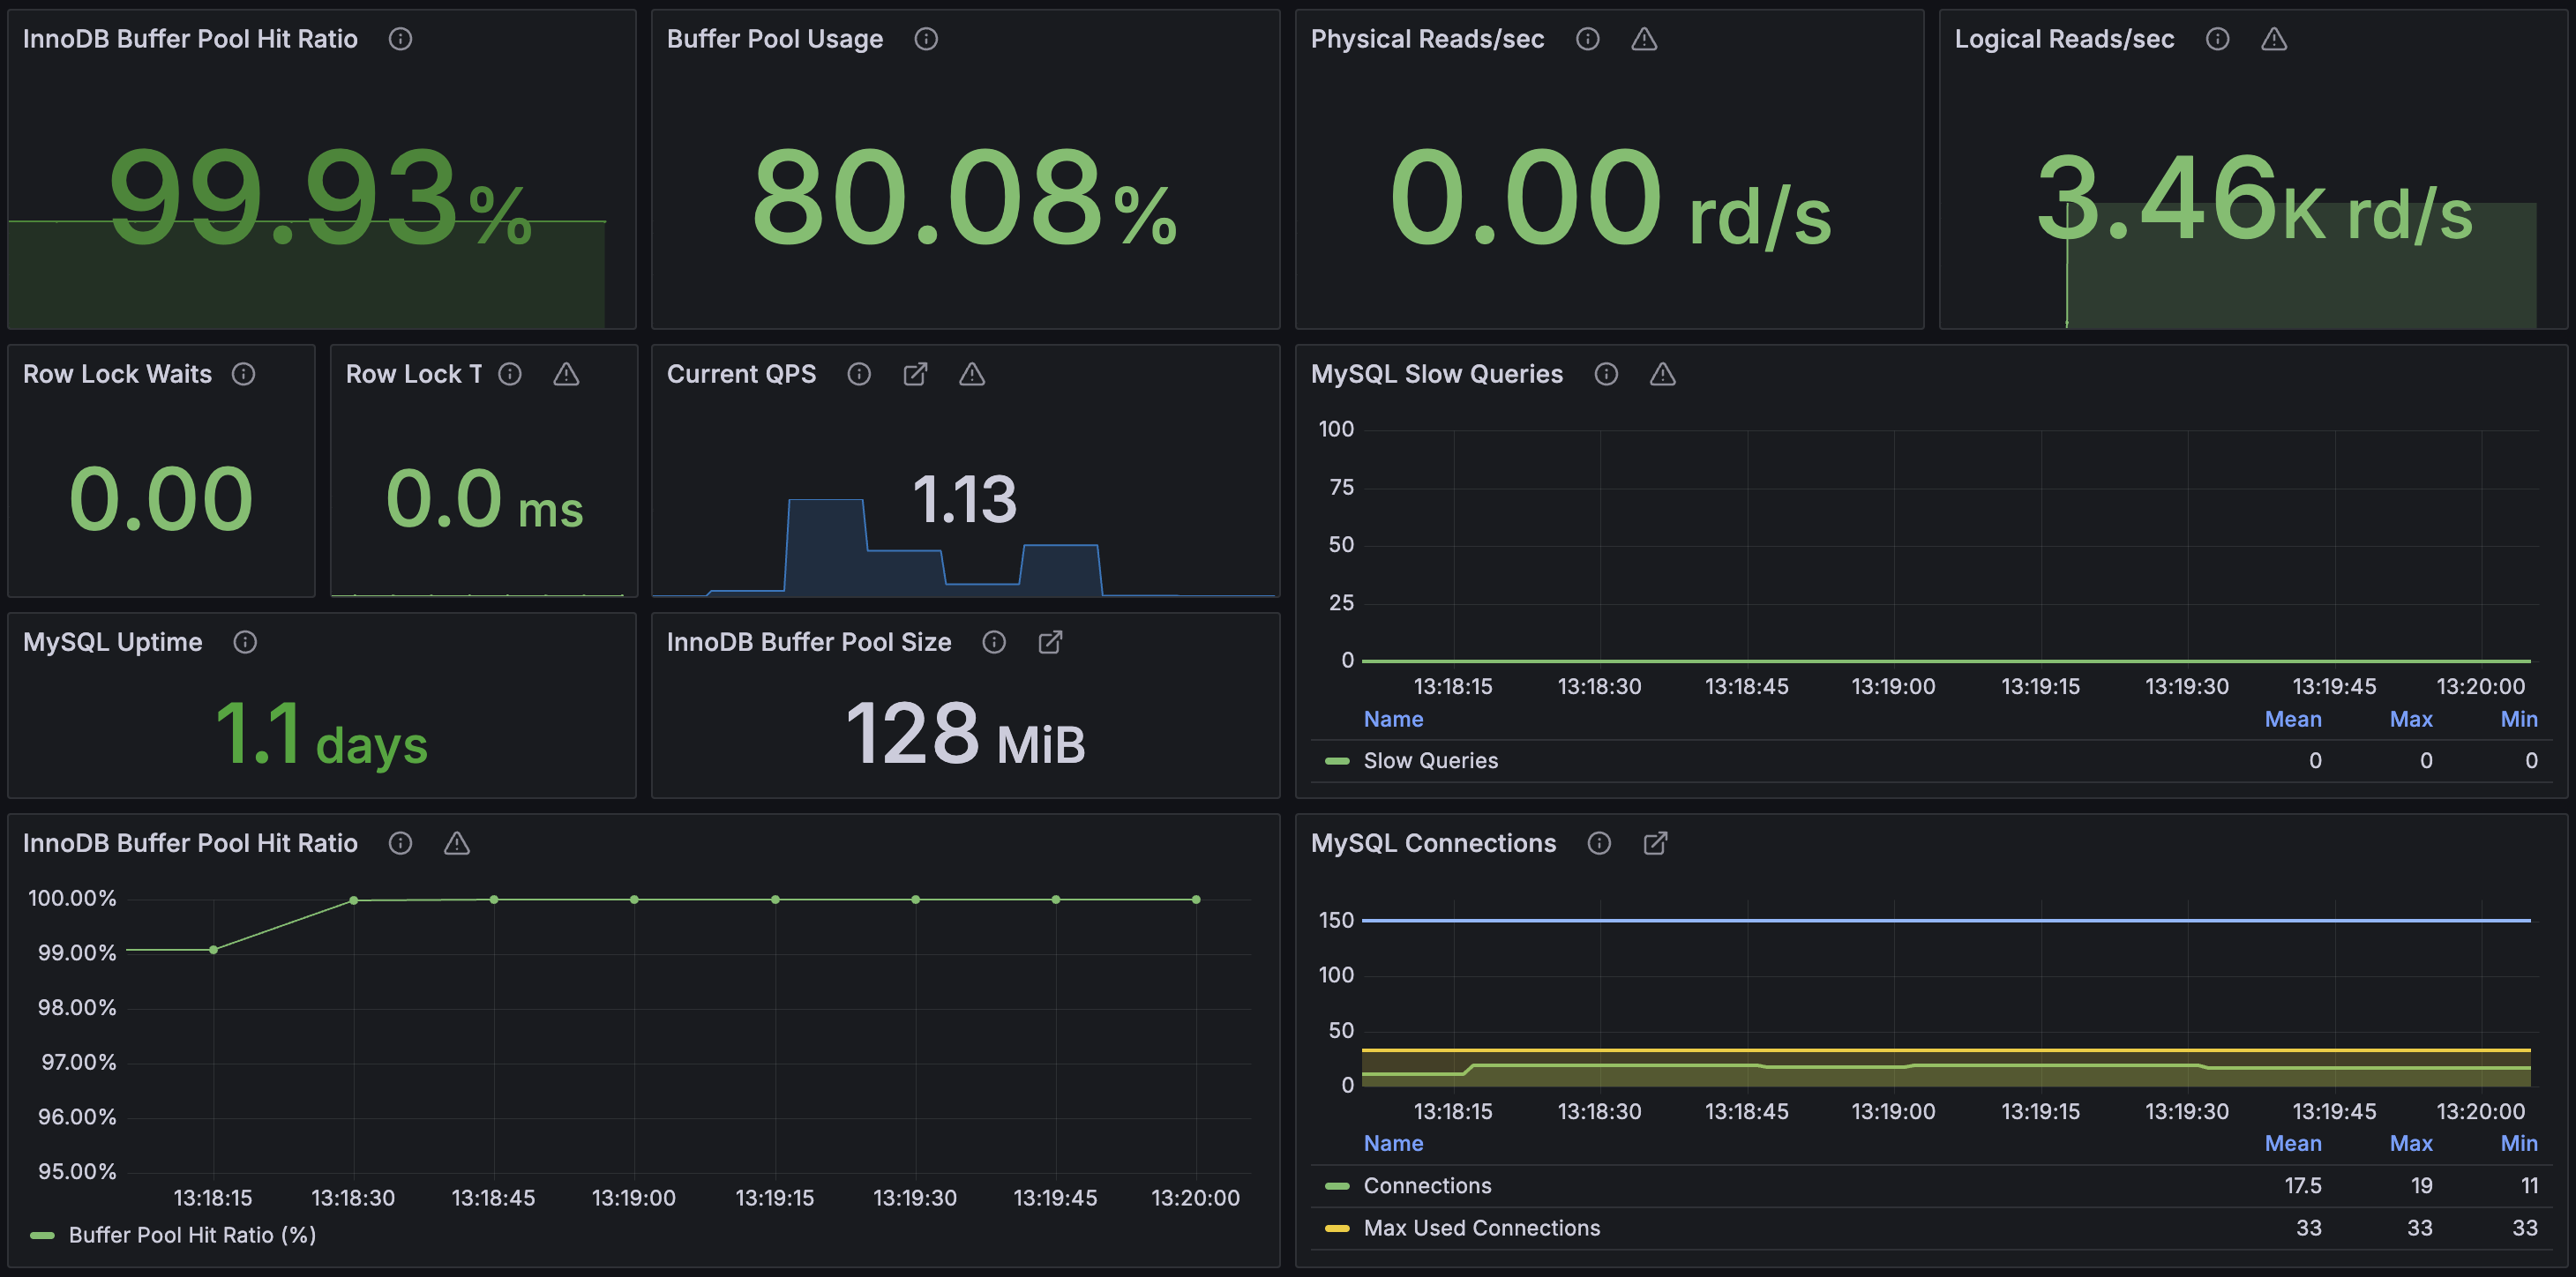Click info icon beside Logical Reads/sec title

[2217, 39]
